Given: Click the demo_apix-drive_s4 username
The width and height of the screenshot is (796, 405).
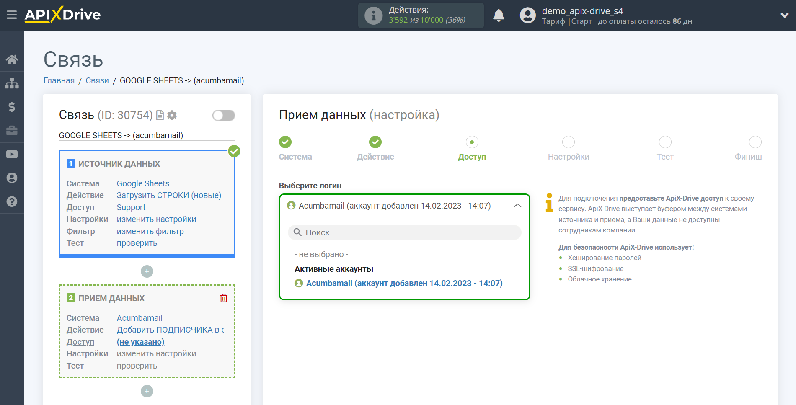Looking at the screenshot, I should click(x=582, y=11).
